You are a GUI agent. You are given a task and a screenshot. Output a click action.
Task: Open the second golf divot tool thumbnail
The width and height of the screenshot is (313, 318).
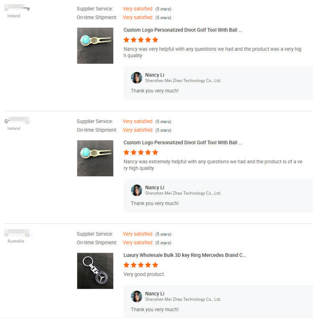[x=95, y=158]
